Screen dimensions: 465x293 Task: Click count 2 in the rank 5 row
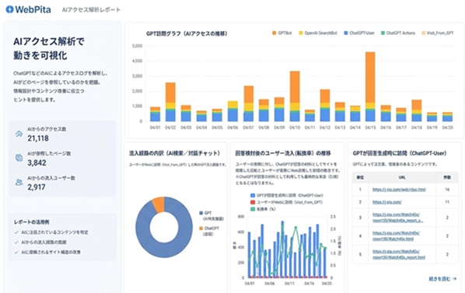(447, 254)
